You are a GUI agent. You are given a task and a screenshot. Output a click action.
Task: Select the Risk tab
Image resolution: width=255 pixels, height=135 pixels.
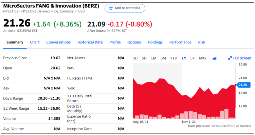pyautogui.click(x=202, y=42)
